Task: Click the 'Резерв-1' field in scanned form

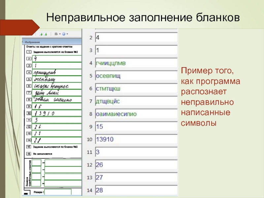Action: pos(58,192)
